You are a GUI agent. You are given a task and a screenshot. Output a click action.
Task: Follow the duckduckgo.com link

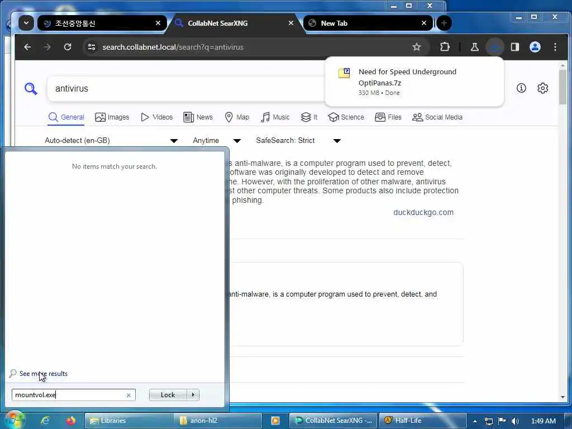click(423, 212)
